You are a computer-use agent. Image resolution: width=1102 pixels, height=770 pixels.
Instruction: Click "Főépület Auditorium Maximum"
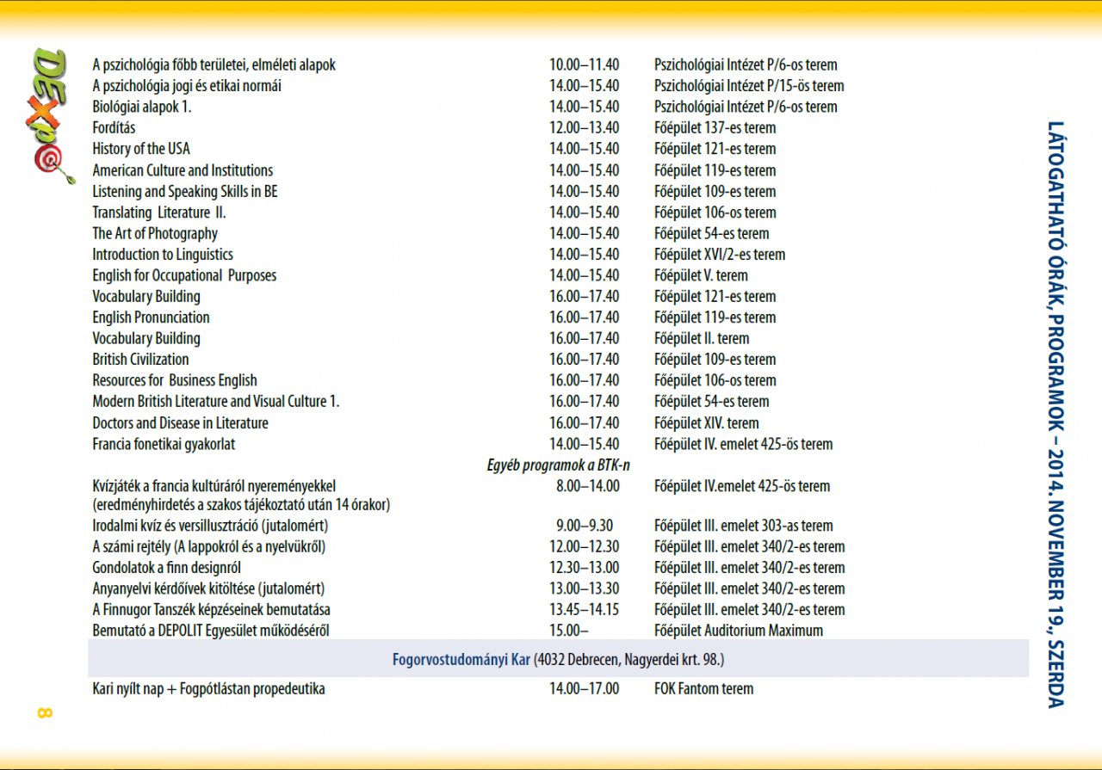pos(739,631)
